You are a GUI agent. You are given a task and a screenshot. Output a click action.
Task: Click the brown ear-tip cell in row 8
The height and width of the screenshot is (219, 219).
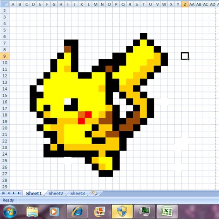pos(68,49)
